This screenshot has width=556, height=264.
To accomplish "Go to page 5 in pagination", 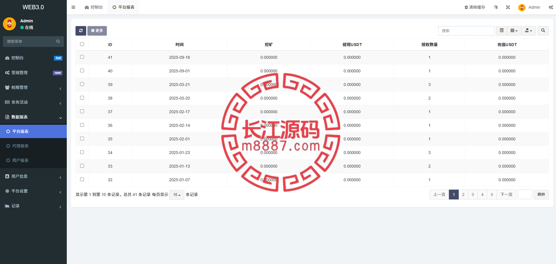I will click(x=492, y=195).
